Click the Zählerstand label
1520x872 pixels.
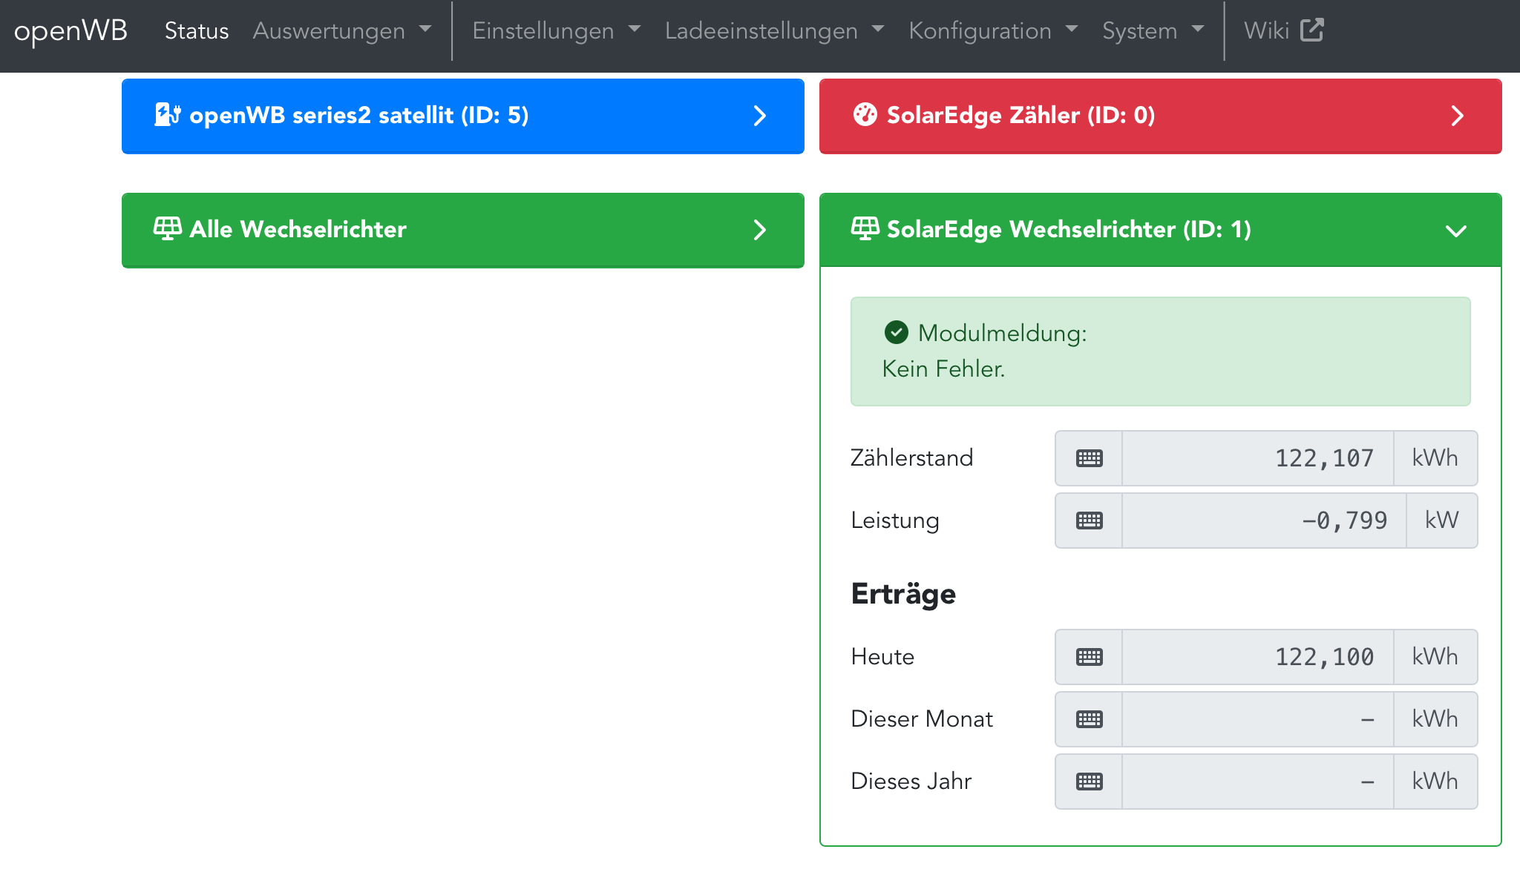911,458
